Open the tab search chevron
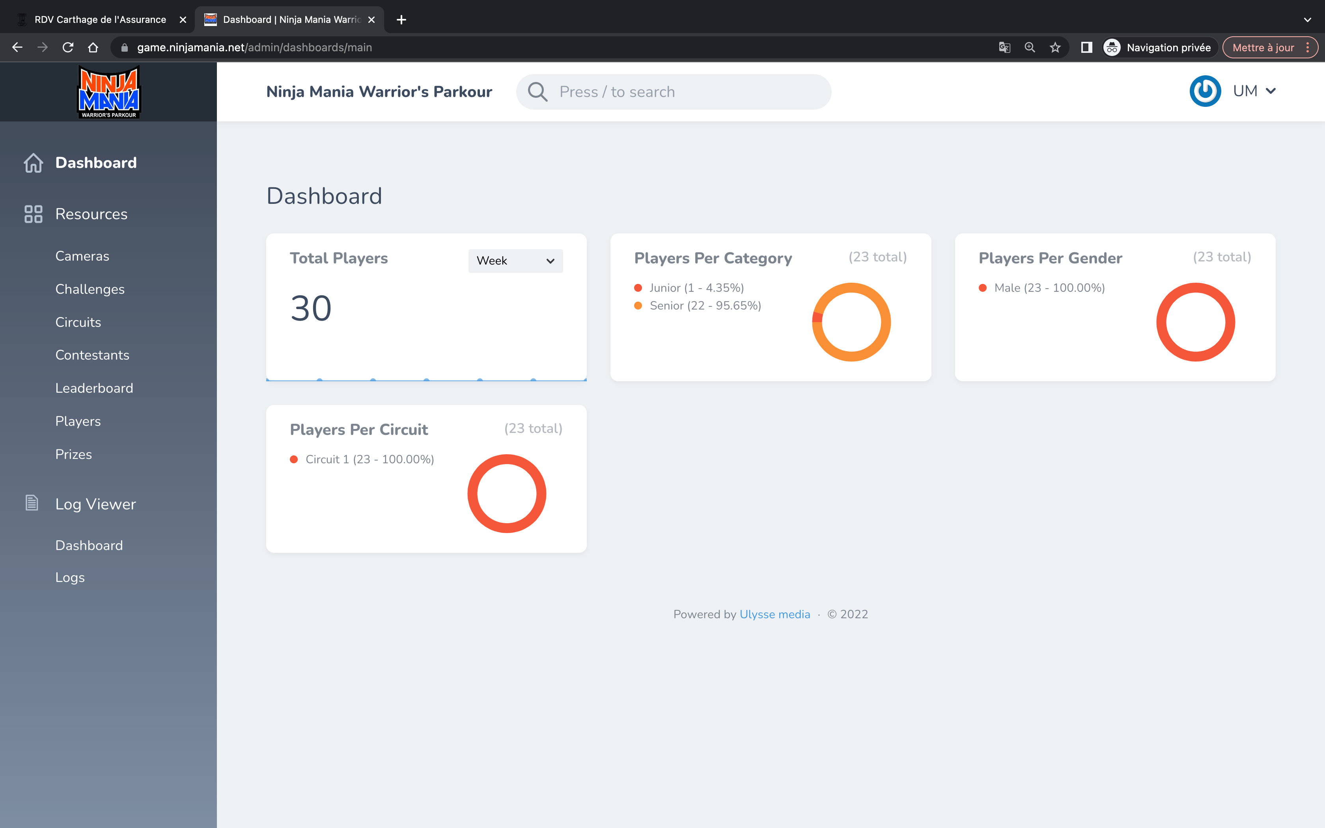The height and width of the screenshot is (828, 1325). click(1308, 20)
